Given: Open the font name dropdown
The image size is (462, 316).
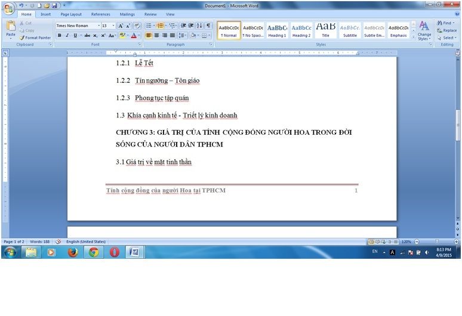Looking at the screenshot, I should [x=98, y=26].
